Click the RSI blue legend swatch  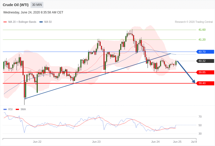point(5,109)
